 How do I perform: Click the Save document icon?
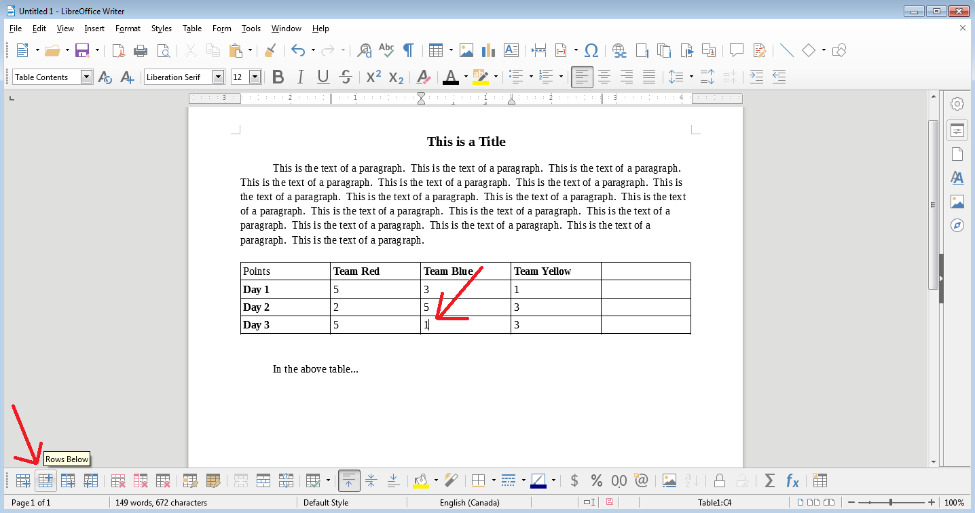pos(82,50)
